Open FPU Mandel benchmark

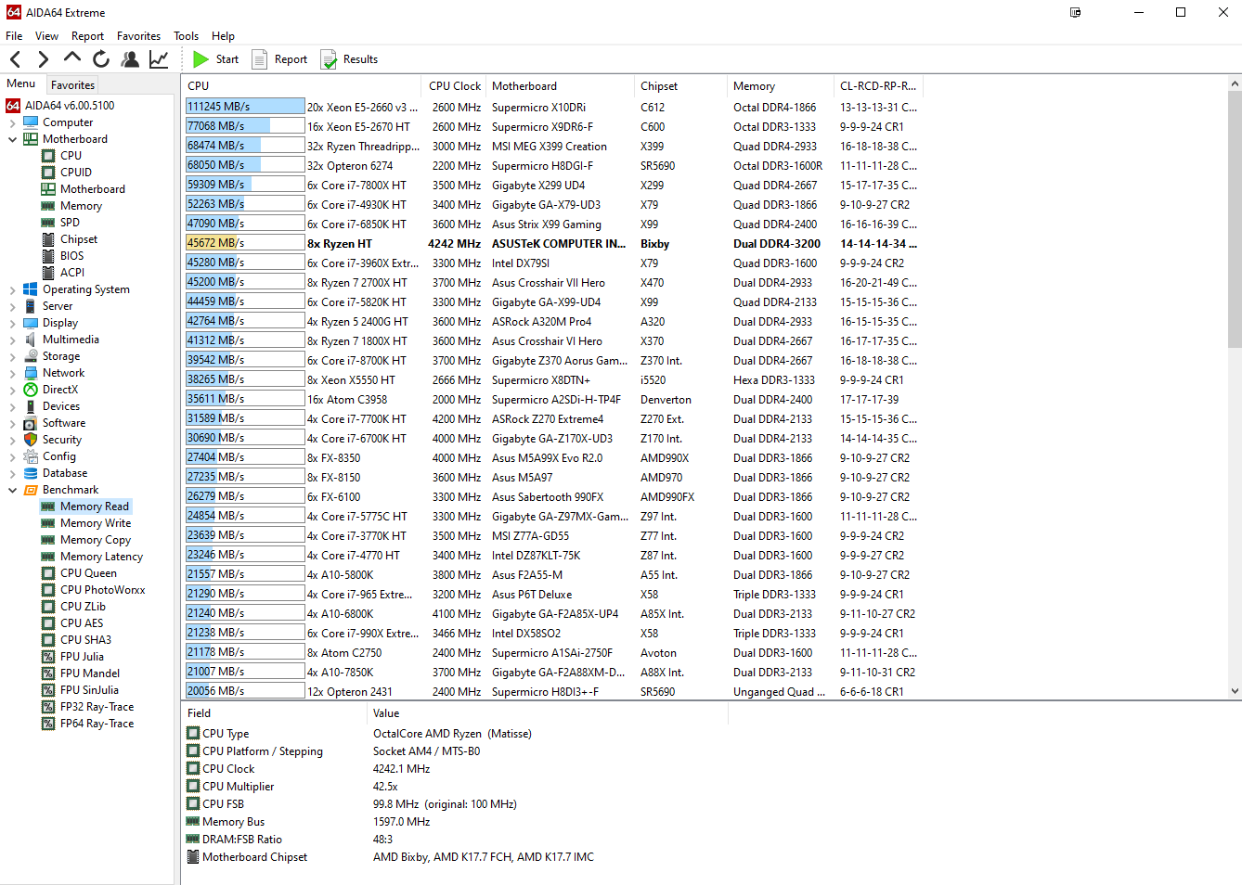(89, 673)
